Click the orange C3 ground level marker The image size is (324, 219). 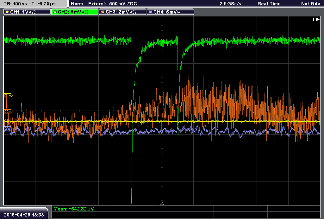[8, 111]
